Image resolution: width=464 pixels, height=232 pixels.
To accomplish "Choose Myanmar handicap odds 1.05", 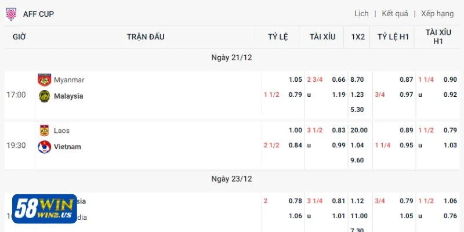I will point(295,79).
